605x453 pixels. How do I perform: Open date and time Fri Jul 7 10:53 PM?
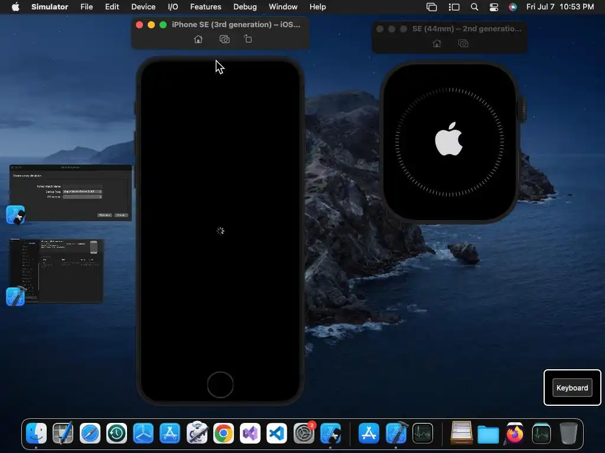click(560, 7)
